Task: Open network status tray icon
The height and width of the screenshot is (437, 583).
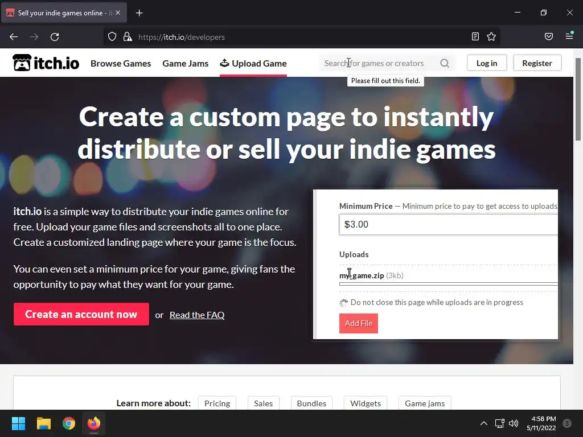Action: point(500,423)
